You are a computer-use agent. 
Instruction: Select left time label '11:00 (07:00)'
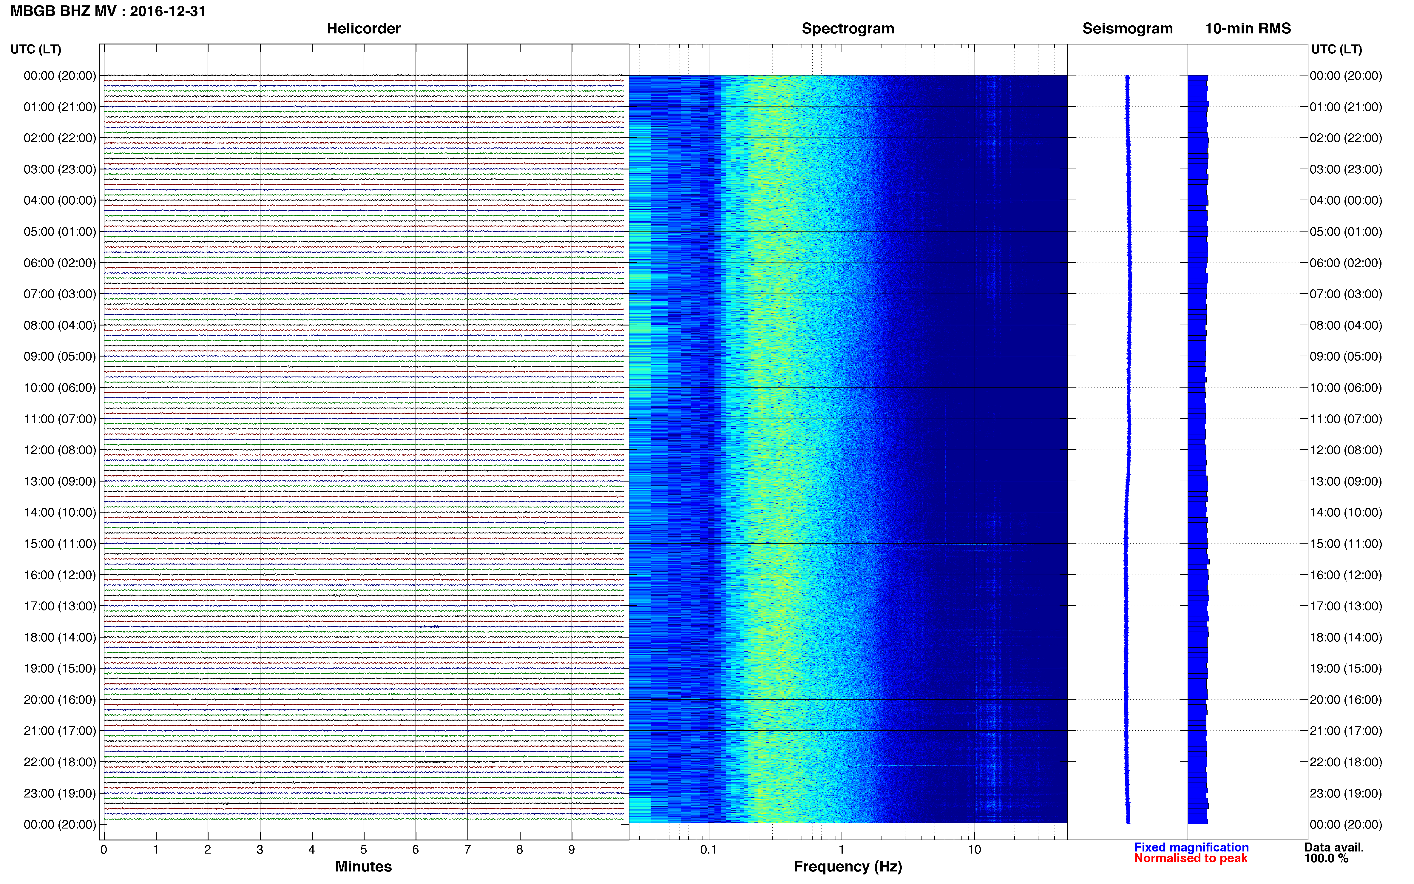60,419
